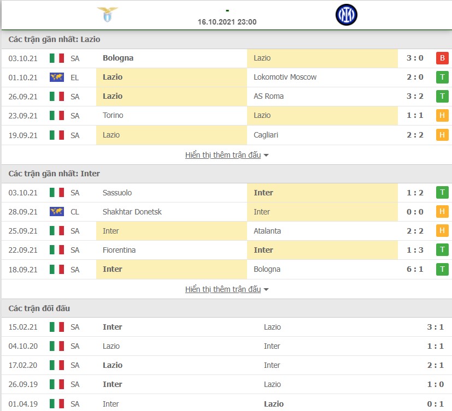Click the 1 : 3 score on Fiorentina row

pyautogui.click(x=415, y=250)
